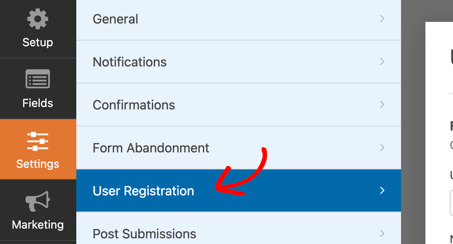
Task: Expand the General settings chevron
Action: coord(382,19)
